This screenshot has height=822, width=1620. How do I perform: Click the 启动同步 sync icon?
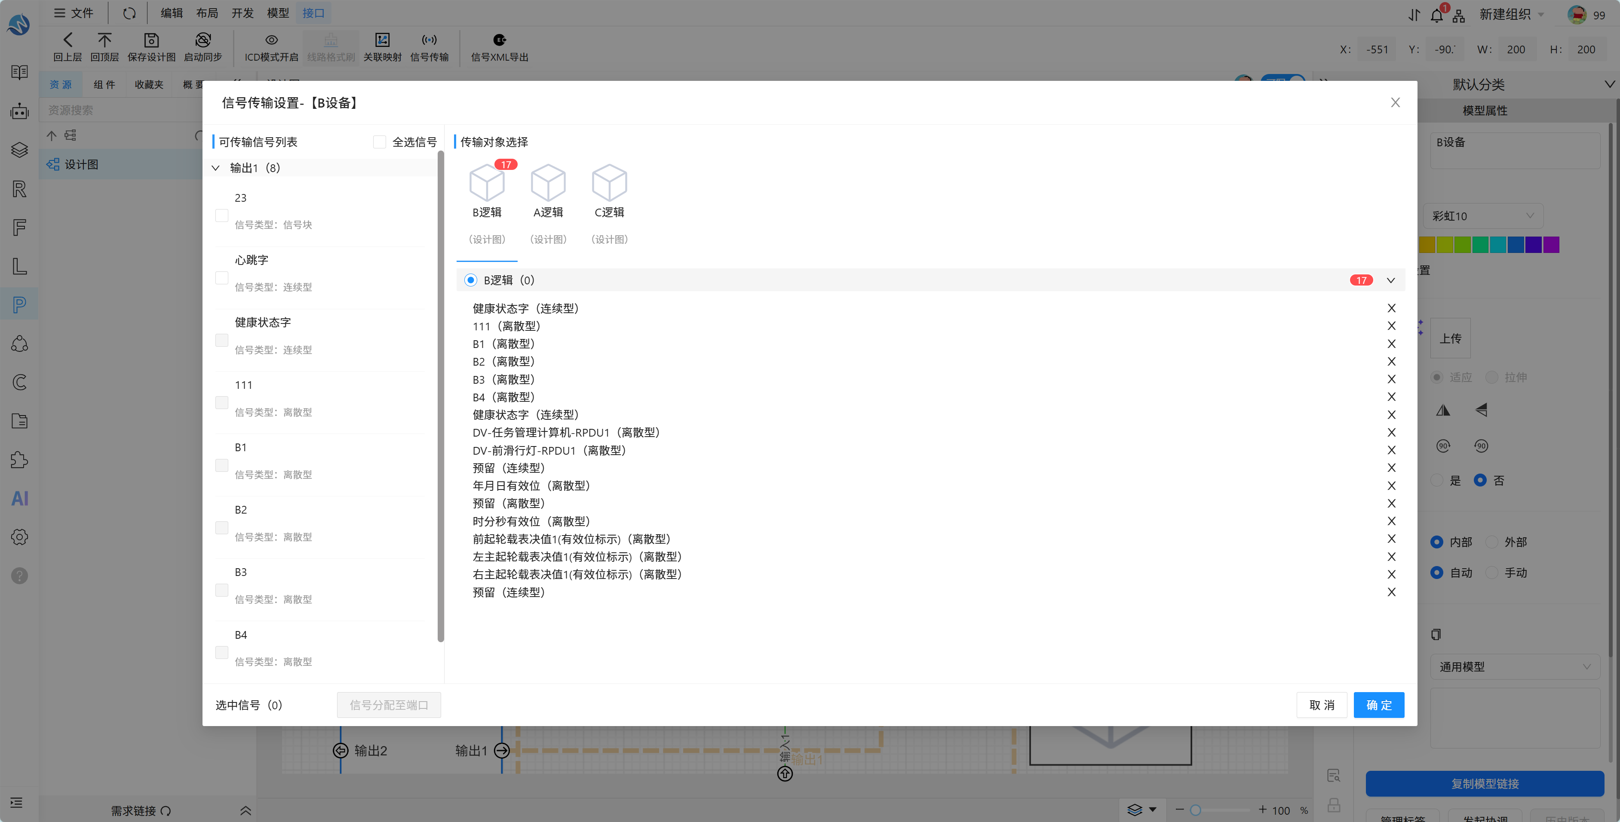coord(202,40)
